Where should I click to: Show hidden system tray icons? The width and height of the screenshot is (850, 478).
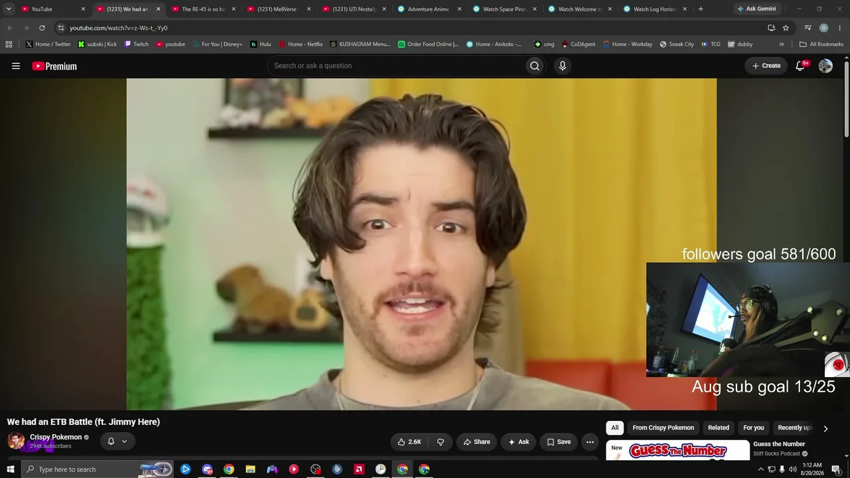[760, 469]
